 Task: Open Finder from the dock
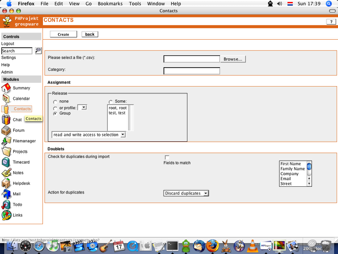pyautogui.click(x=12, y=246)
